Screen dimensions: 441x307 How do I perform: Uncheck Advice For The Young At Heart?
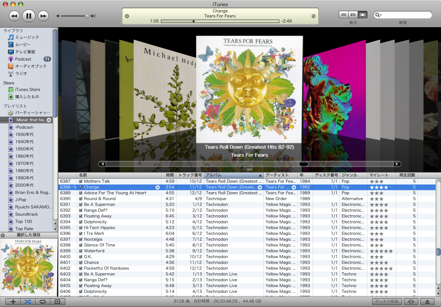[81, 193]
